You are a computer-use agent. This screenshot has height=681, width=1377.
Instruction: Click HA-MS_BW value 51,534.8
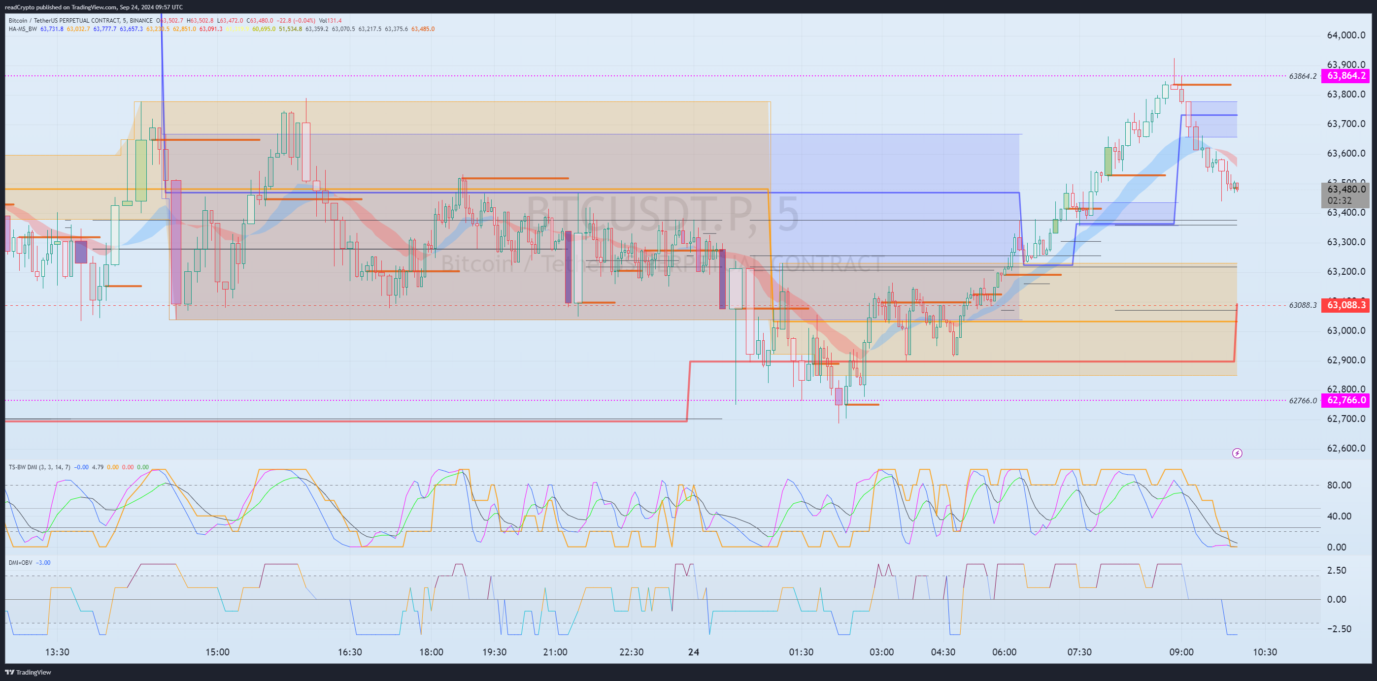[x=290, y=29]
